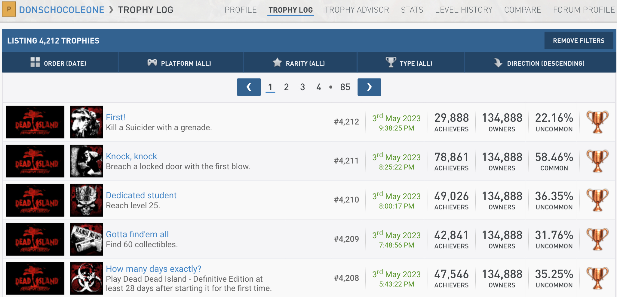Viewport: 617px width, 297px height.
Task: Click the bronze trophy icon for First!
Action: point(597,122)
